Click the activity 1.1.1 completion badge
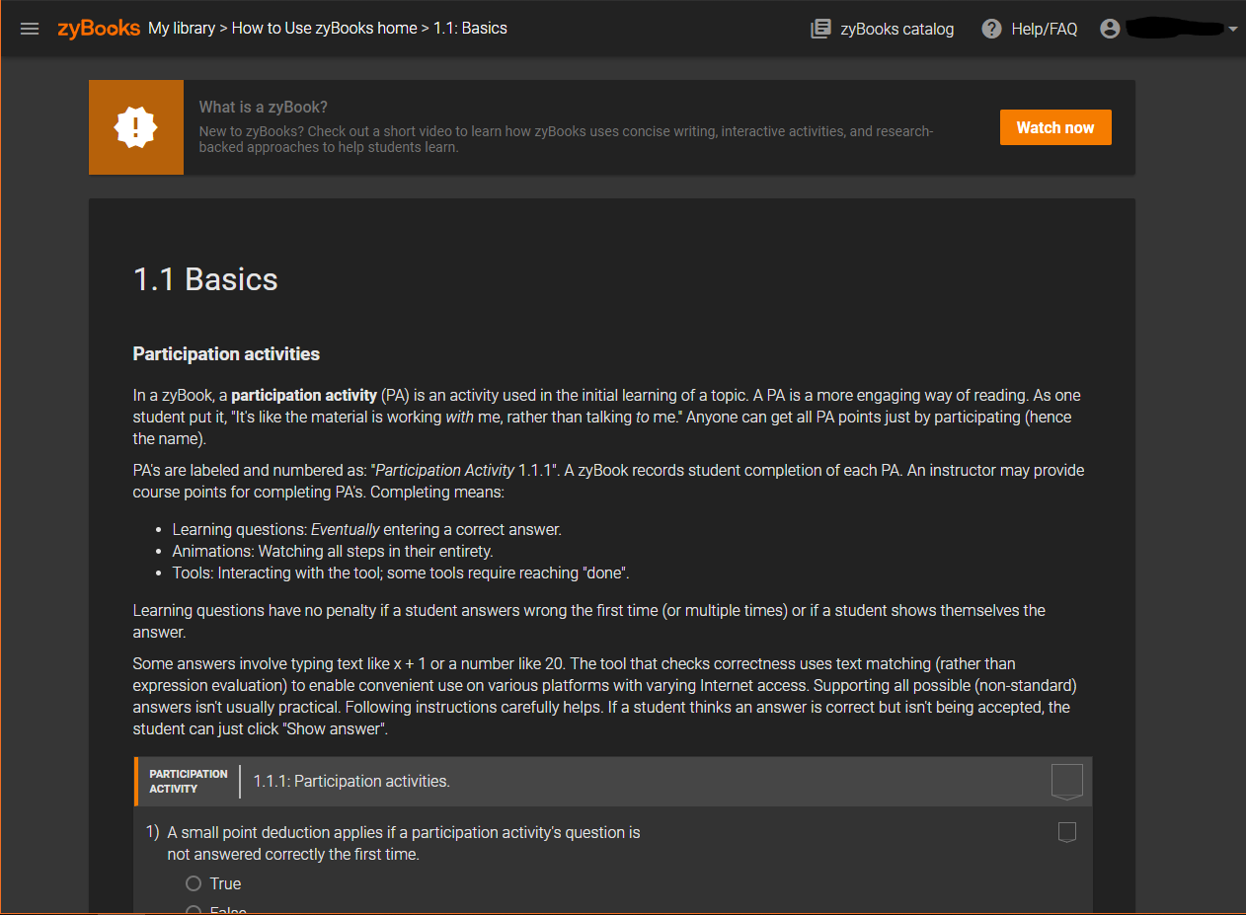This screenshot has height=915, width=1246. [x=1067, y=782]
